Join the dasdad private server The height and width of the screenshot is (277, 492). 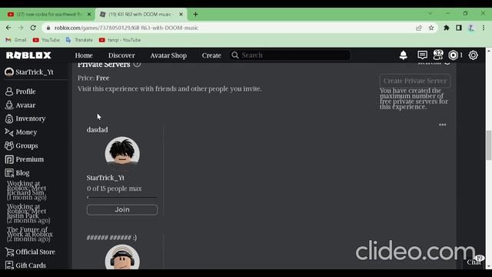tap(122, 209)
